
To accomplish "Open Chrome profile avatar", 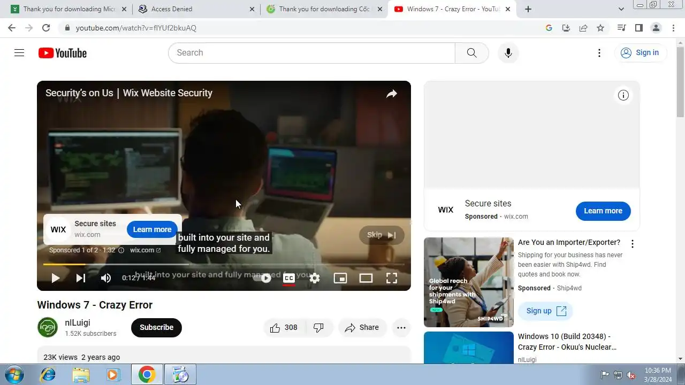I will tap(656, 28).
